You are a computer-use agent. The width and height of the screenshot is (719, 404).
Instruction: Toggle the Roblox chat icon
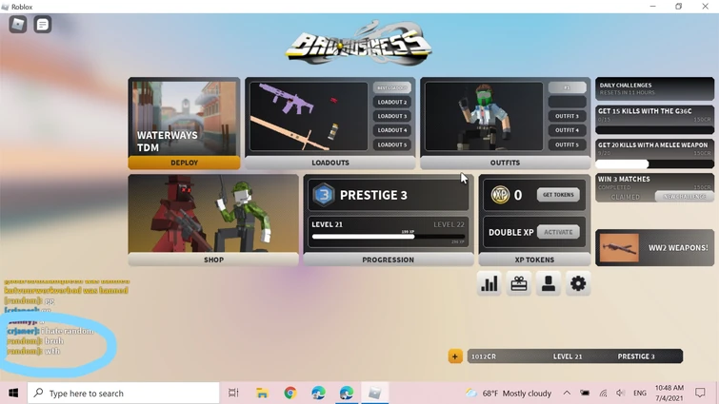43,25
